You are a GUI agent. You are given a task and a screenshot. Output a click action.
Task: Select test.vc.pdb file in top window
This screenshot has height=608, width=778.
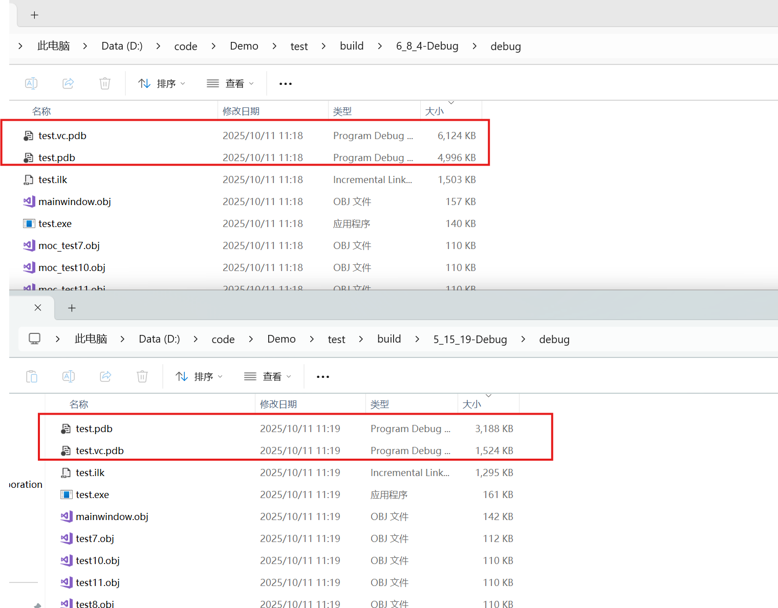(62, 136)
